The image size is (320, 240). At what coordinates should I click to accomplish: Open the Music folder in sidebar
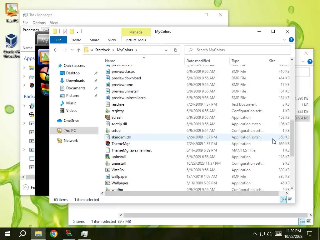pyautogui.click(x=71, y=103)
